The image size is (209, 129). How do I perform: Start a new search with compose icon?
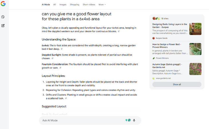3,26
